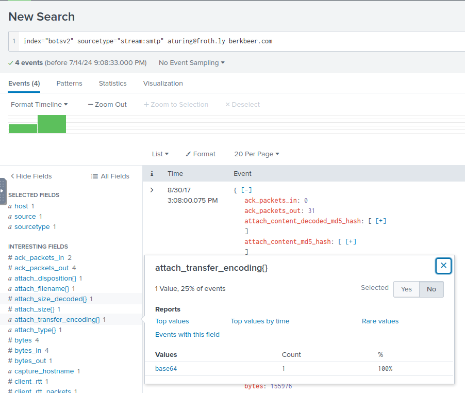Screen dimensions: 465x393
Task: Expand the first event row chevron
Action: click(x=152, y=190)
